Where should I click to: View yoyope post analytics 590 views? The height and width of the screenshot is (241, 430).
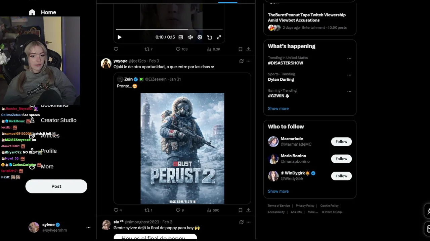click(x=213, y=210)
